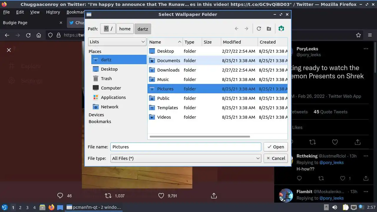Close the Budgie Page tab

pos(61,23)
